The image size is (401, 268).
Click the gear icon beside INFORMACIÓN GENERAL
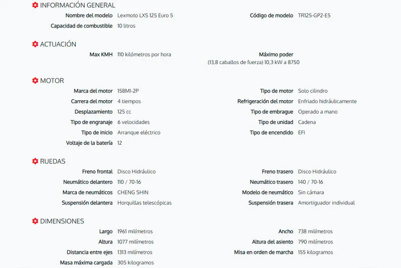tap(35, 5)
